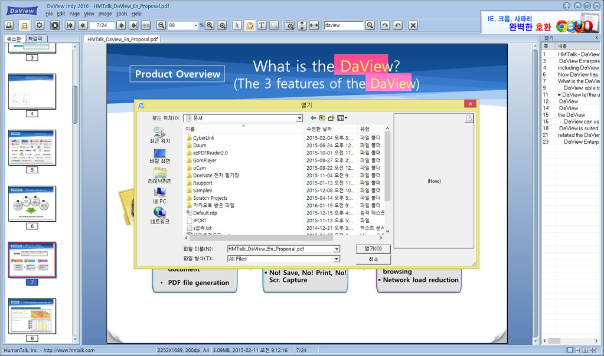Click 내 PC in the places bar
The height and width of the screenshot is (356, 604).
(159, 196)
